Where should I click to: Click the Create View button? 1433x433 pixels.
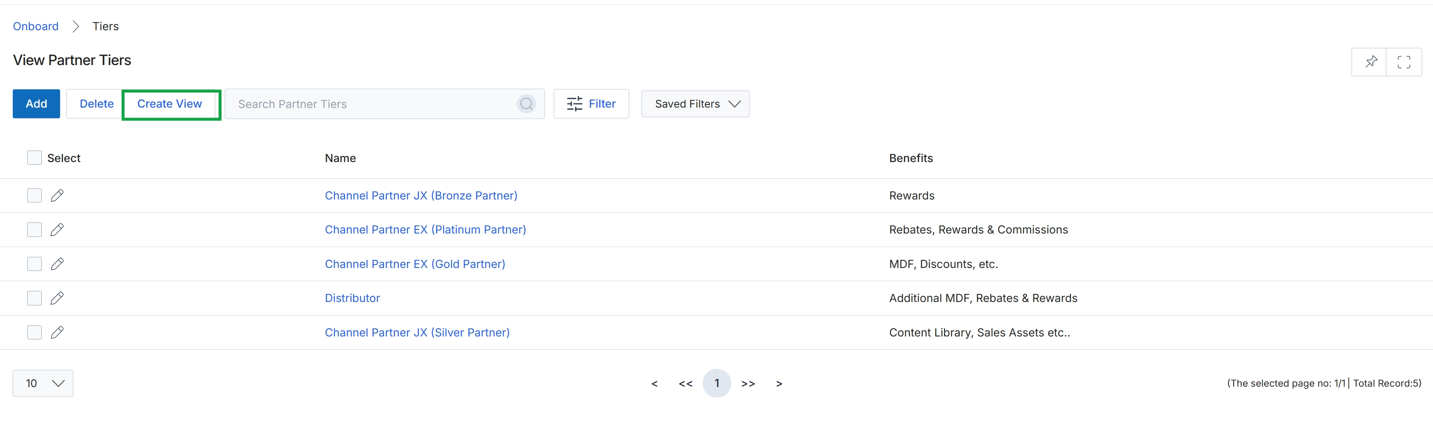[x=170, y=104]
